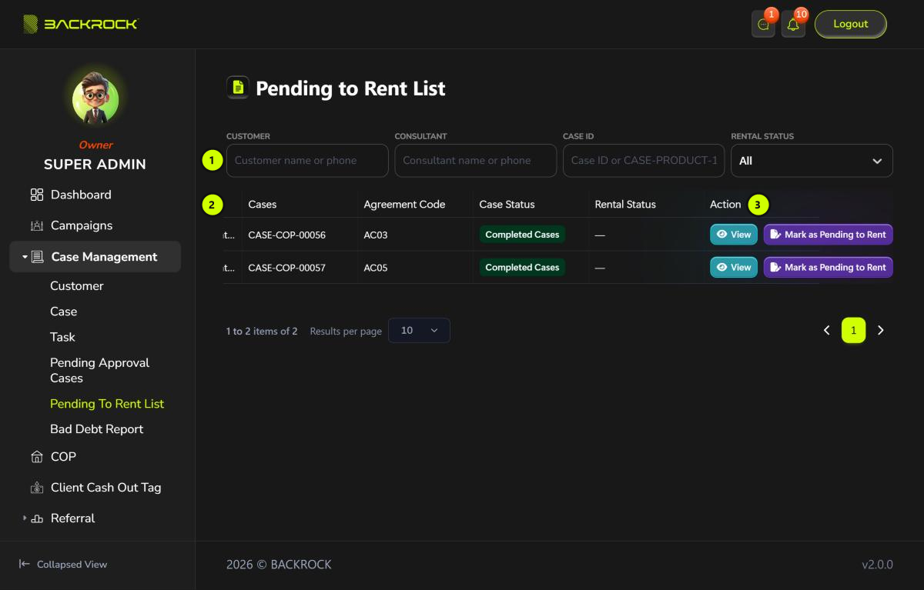Image resolution: width=924 pixels, height=590 pixels.
Task: Click Completed Cases badge for AC05 row
Action: click(522, 267)
